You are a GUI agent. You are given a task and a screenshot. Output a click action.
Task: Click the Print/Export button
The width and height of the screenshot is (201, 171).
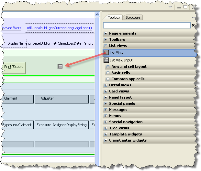(x=14, y=67)
